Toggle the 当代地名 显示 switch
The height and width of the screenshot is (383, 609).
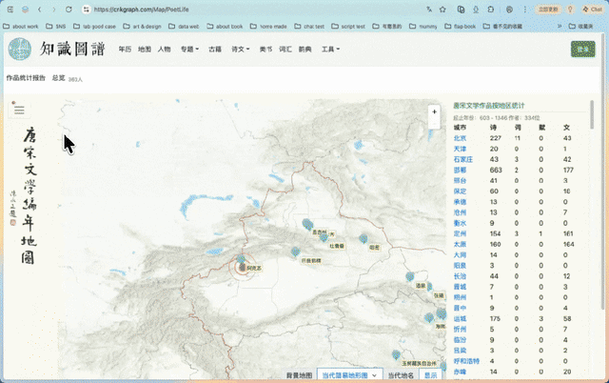point(431,375)
